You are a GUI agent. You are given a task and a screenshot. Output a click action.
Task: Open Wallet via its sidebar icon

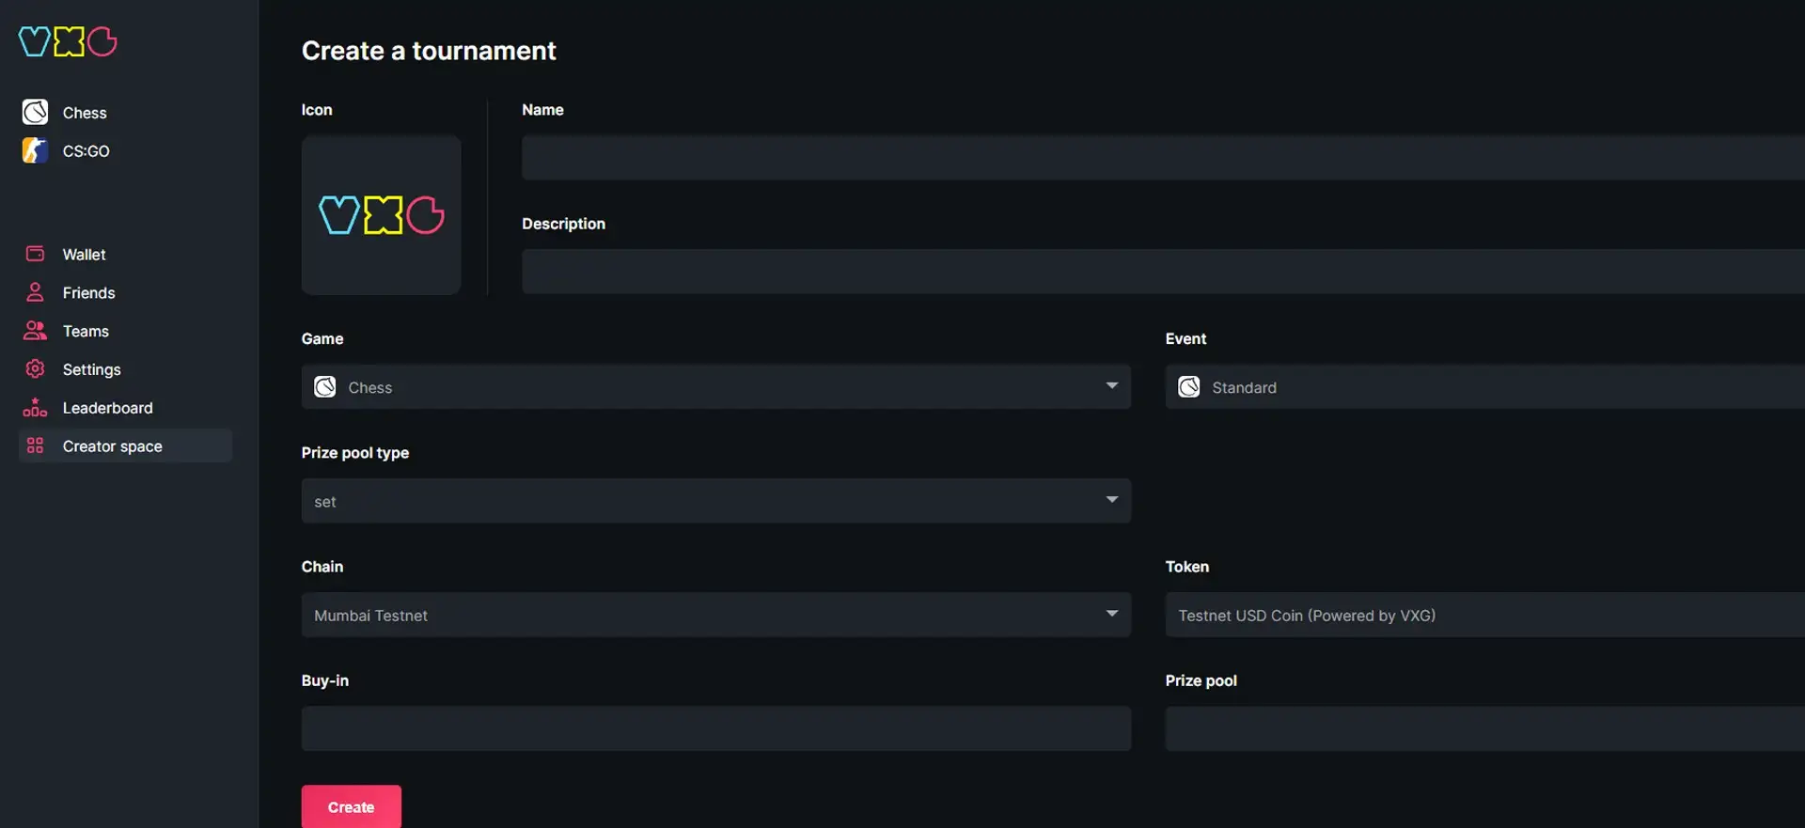point(35,254)
